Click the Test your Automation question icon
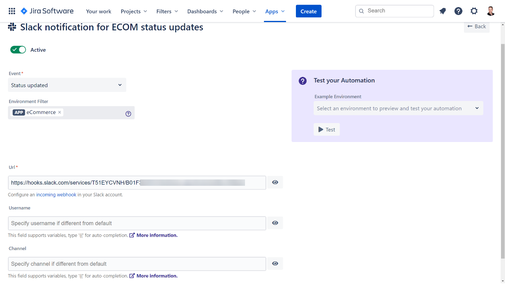Image resolution: width=505 pixels, height=284 pixels. (303, 81)
